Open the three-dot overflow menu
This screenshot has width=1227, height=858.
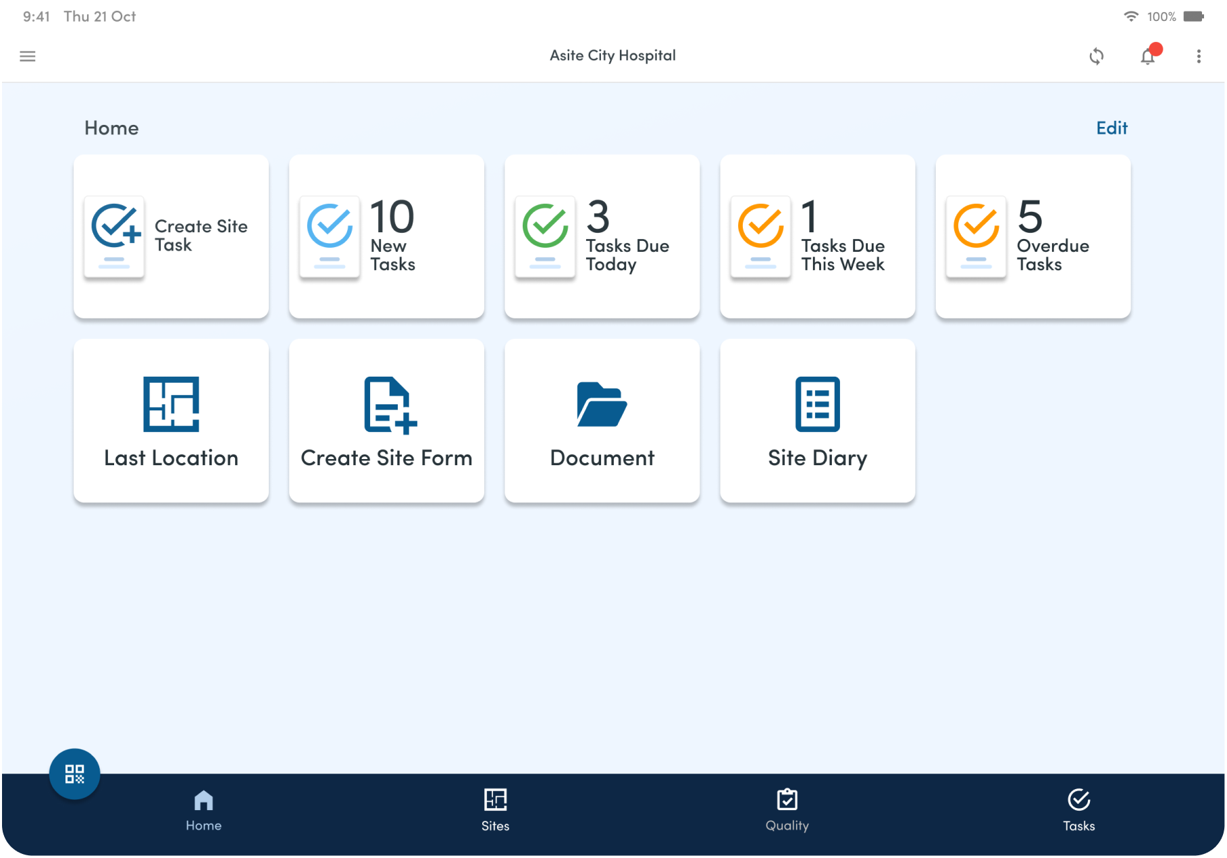[1199, 56]
